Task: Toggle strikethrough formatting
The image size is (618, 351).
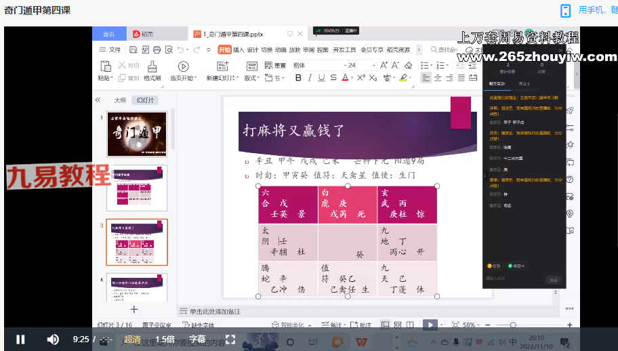Action: [333, 78]
